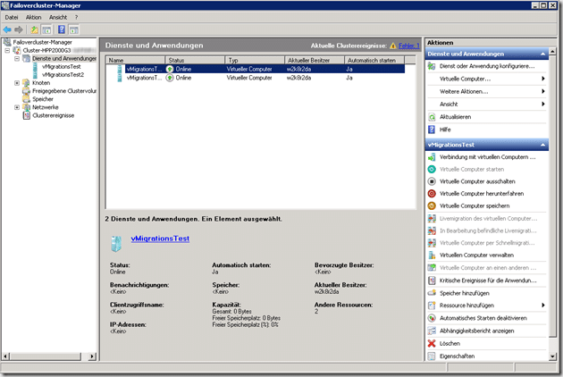
Task: Select the Failovercluster-Manager root tree node
Action: [42, 42]
